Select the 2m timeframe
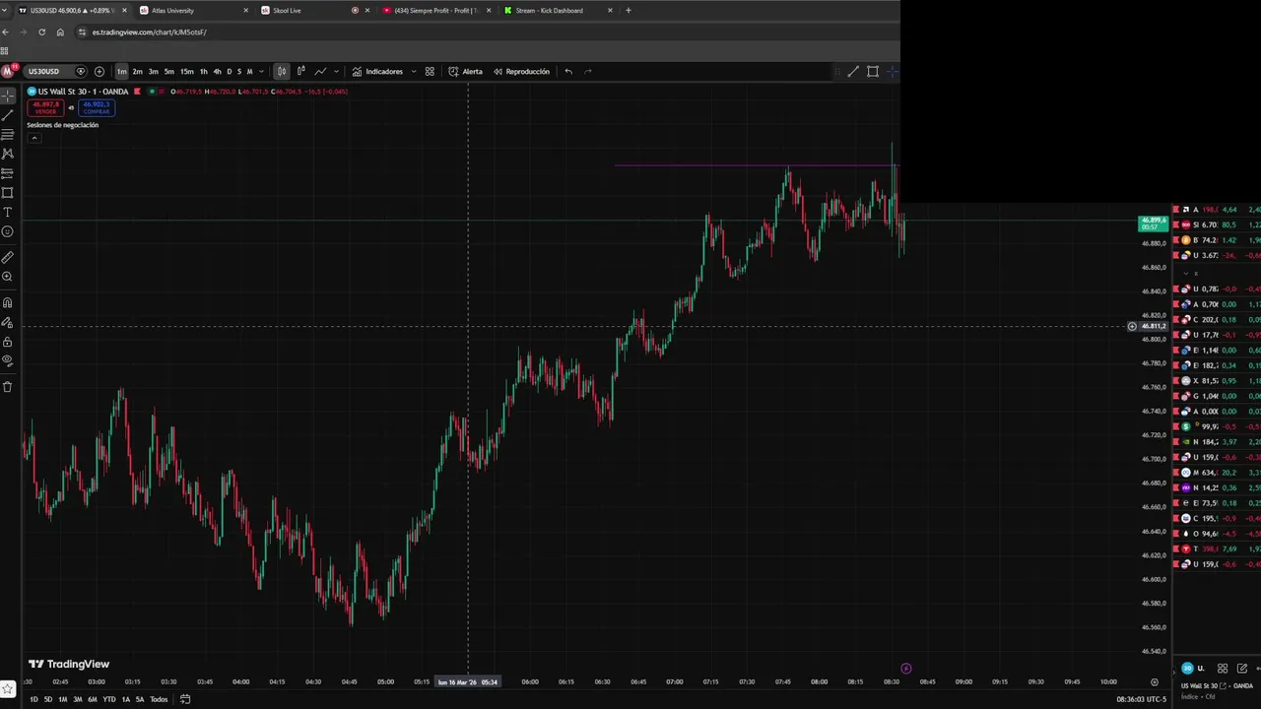 (x=137, y=71)
